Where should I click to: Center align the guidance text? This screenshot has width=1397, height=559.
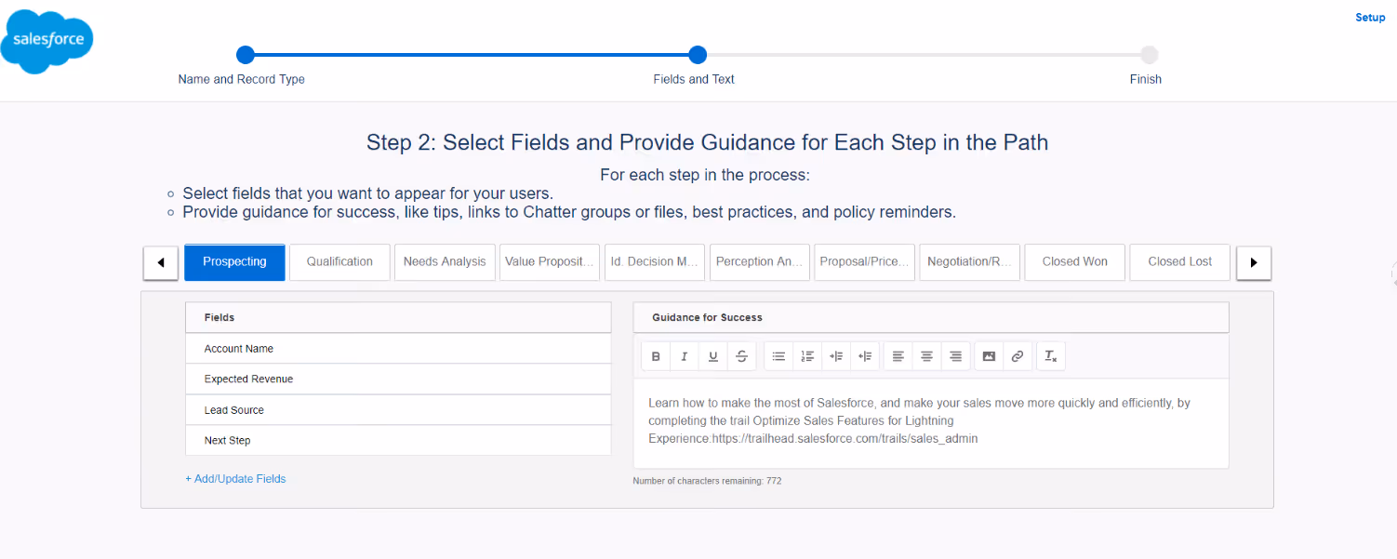pyautogui.click(x=926, y=355)
